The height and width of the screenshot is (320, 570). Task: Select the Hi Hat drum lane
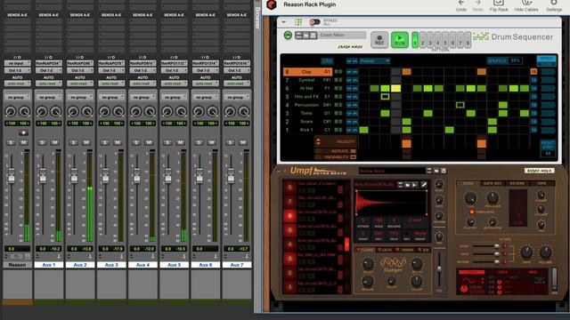click(x=307, y=88)
